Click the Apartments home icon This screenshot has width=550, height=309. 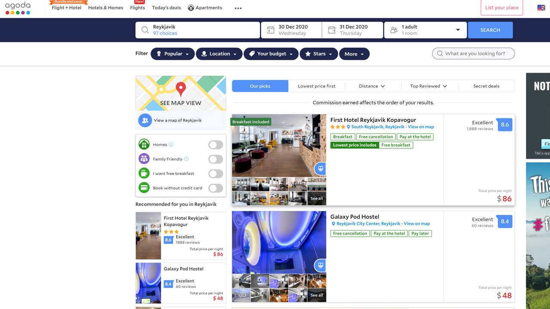[x=191, y=8]
